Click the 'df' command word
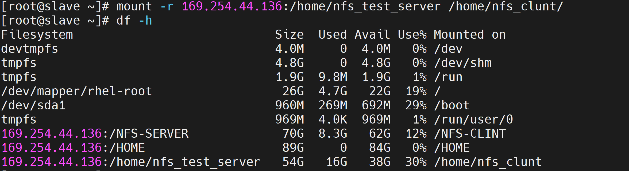 click(x=123, y=21)
